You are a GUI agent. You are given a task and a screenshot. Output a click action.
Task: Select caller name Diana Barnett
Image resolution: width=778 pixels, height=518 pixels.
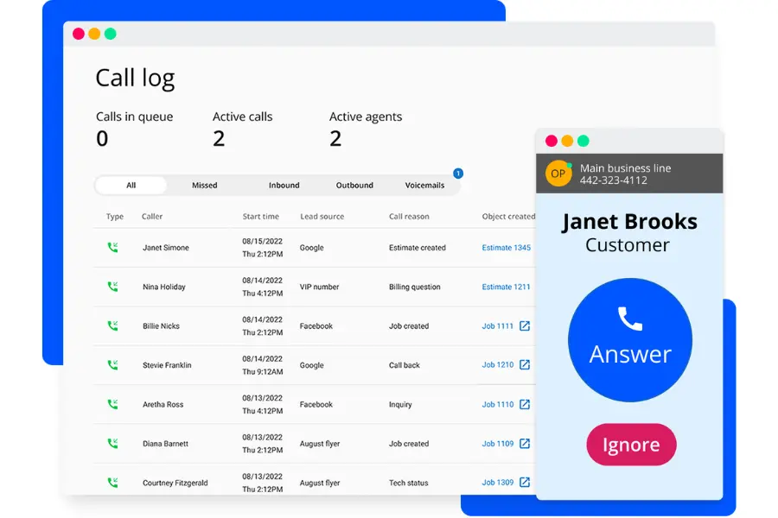(x=165, y=444)
